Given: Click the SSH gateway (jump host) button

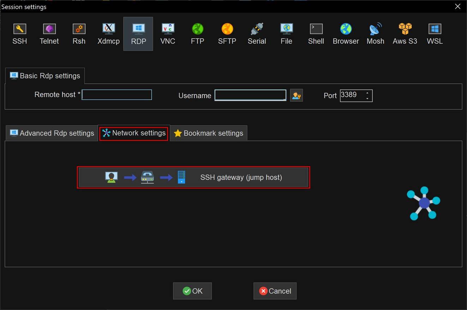Looking at the screenshot, I should pos(193,177).
